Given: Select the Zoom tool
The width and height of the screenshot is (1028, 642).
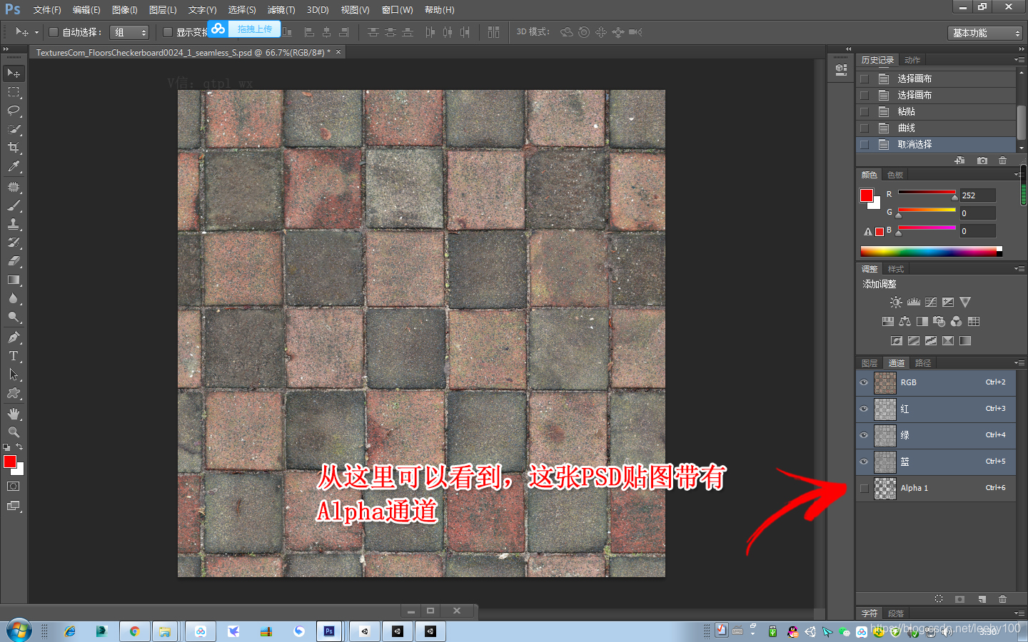Looking at the screenshot, I should point(14,432).
